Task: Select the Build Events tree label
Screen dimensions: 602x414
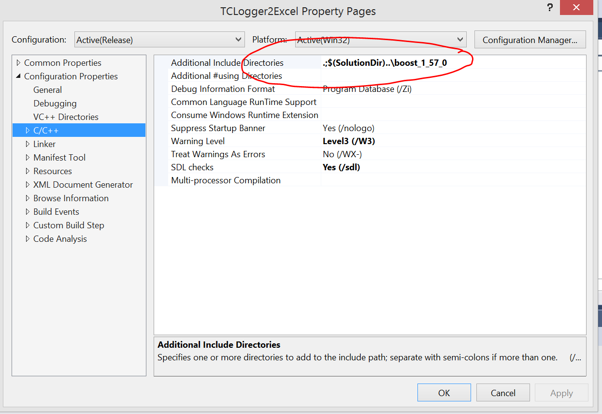Action: coord(56,212)
